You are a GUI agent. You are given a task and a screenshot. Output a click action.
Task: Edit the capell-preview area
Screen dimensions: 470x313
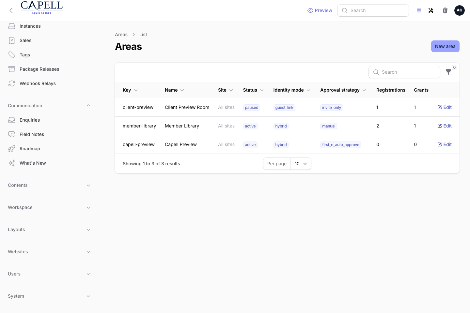[x=445, y=144]
